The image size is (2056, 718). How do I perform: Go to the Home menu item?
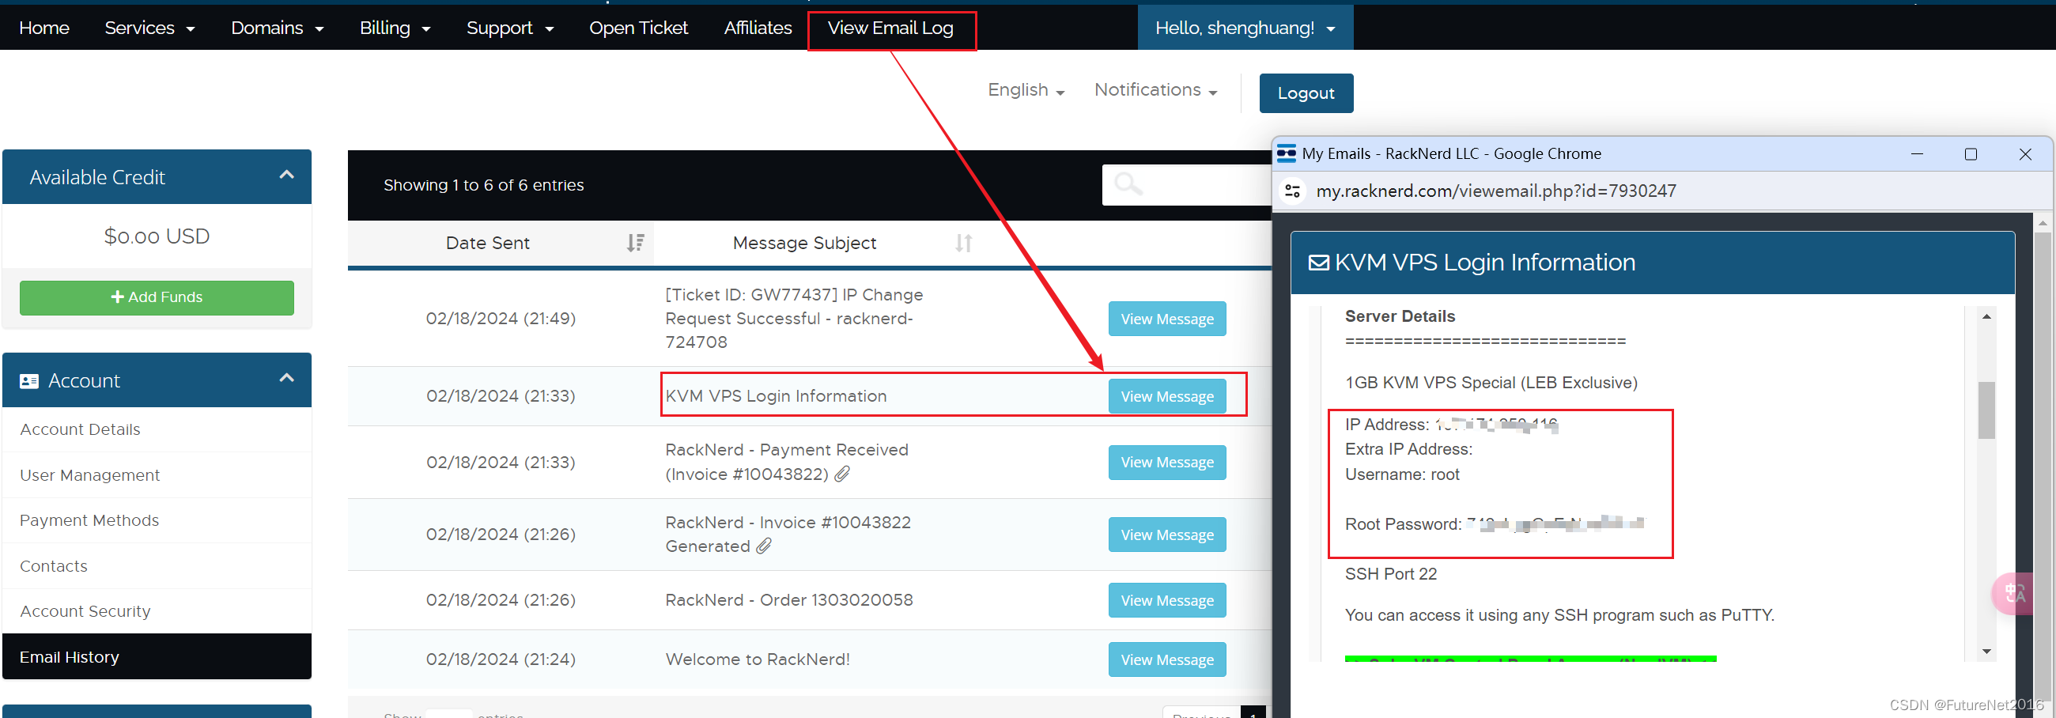44,28
